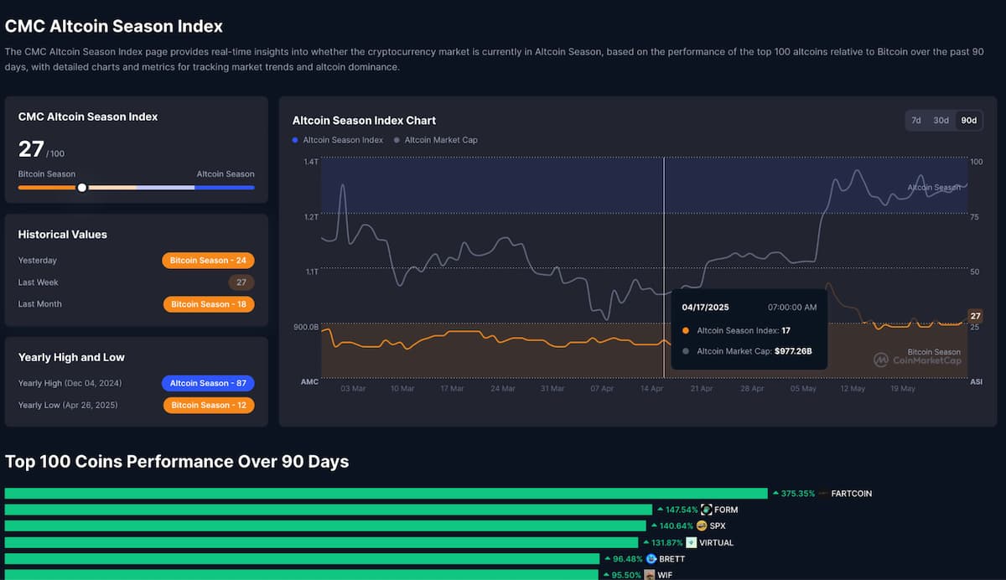Screen dimensions: 1006x580
Task: Click the current index value 27 chart label
Action: [975, 316]
